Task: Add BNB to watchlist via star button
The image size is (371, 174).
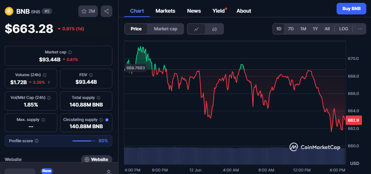Action: tap(88, 11)
